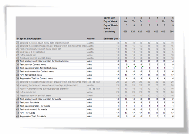Click the 'Owner' column header
Image resolution: width=189 pixels, height=134 pixels.
[91, 39]
